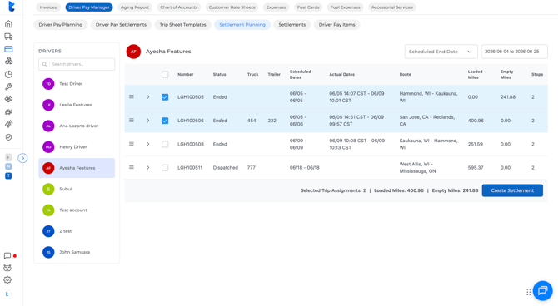Select driver John Samsara
The width and height of the screenshot is (558, 306).
77,252
